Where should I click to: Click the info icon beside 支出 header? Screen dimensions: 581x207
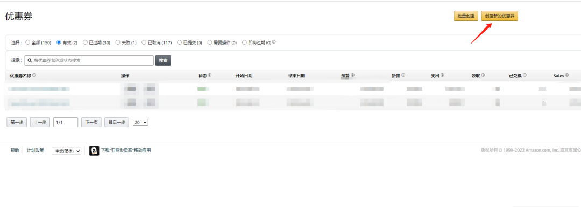[442, 75]
